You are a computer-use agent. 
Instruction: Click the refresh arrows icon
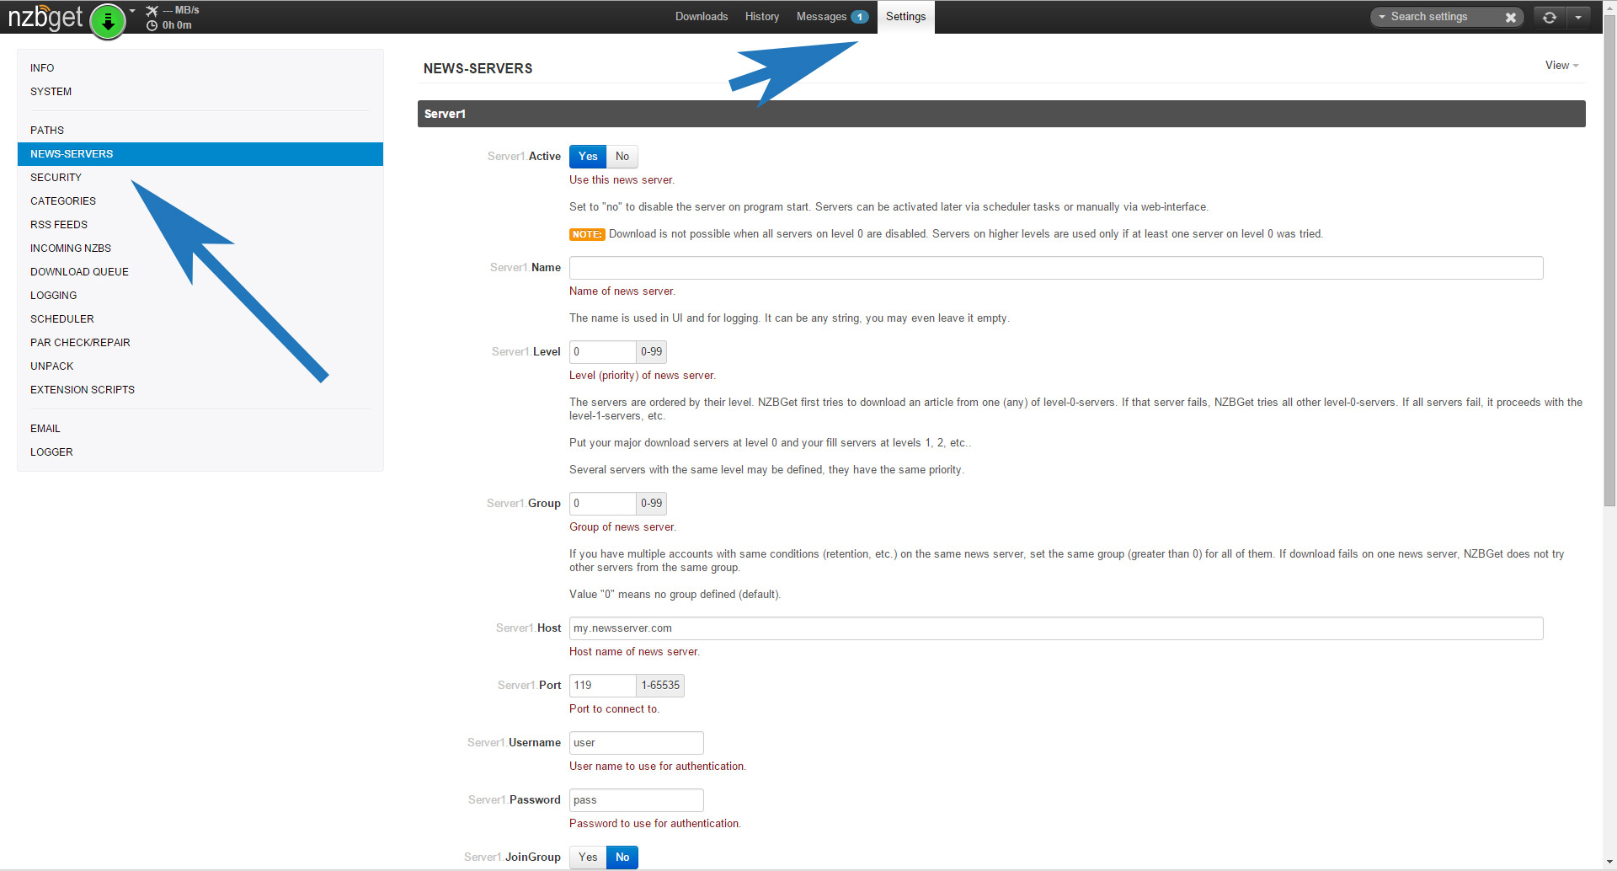click(1549, 17)
